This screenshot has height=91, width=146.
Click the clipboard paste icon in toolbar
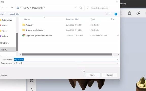point(130,13)
